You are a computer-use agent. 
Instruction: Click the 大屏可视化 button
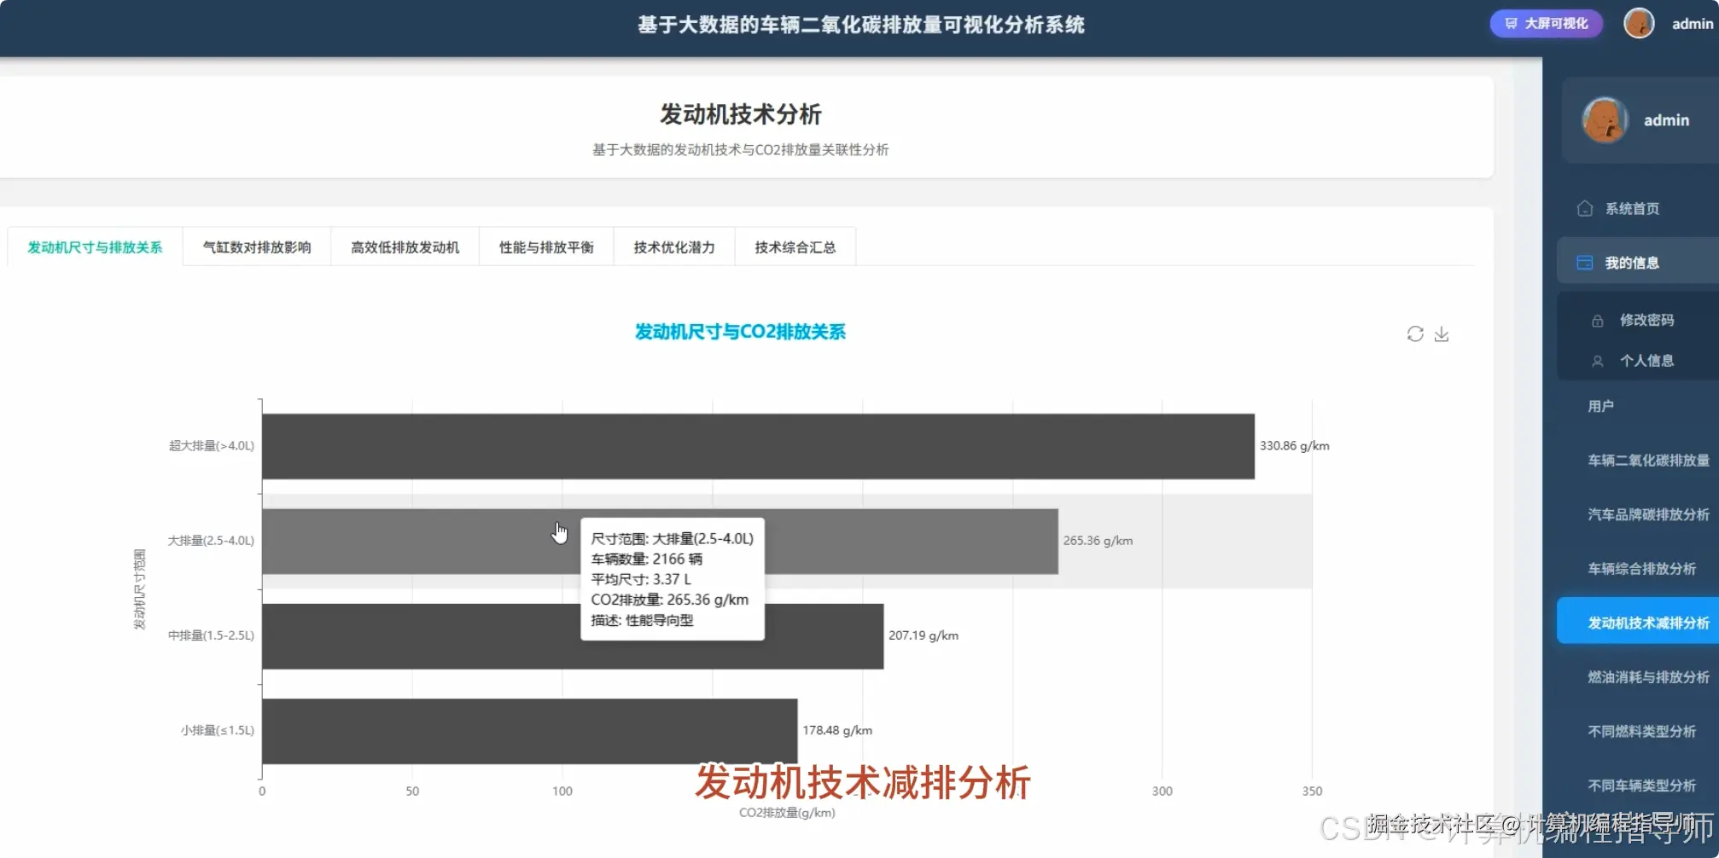pyautogui.click(x=1545, y=23)
